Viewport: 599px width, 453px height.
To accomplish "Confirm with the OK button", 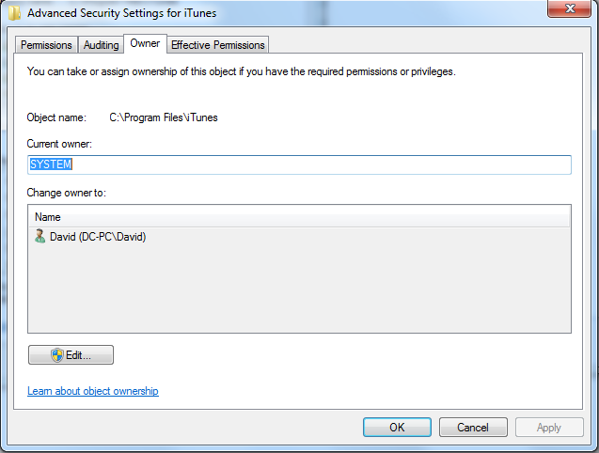I will [397, 427].
